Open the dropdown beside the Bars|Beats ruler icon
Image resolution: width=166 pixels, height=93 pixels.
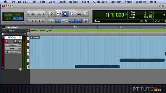point(6,27)
